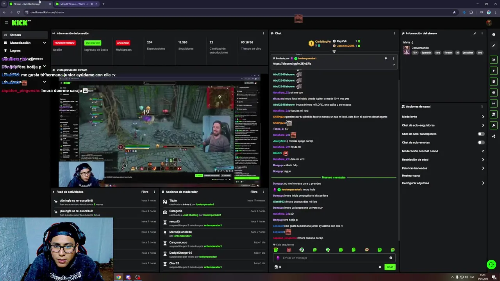Click Nuevos mensajes divider label

pyautogui.click(x=334, y=177)
